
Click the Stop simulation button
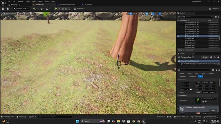tap(63, 9)
